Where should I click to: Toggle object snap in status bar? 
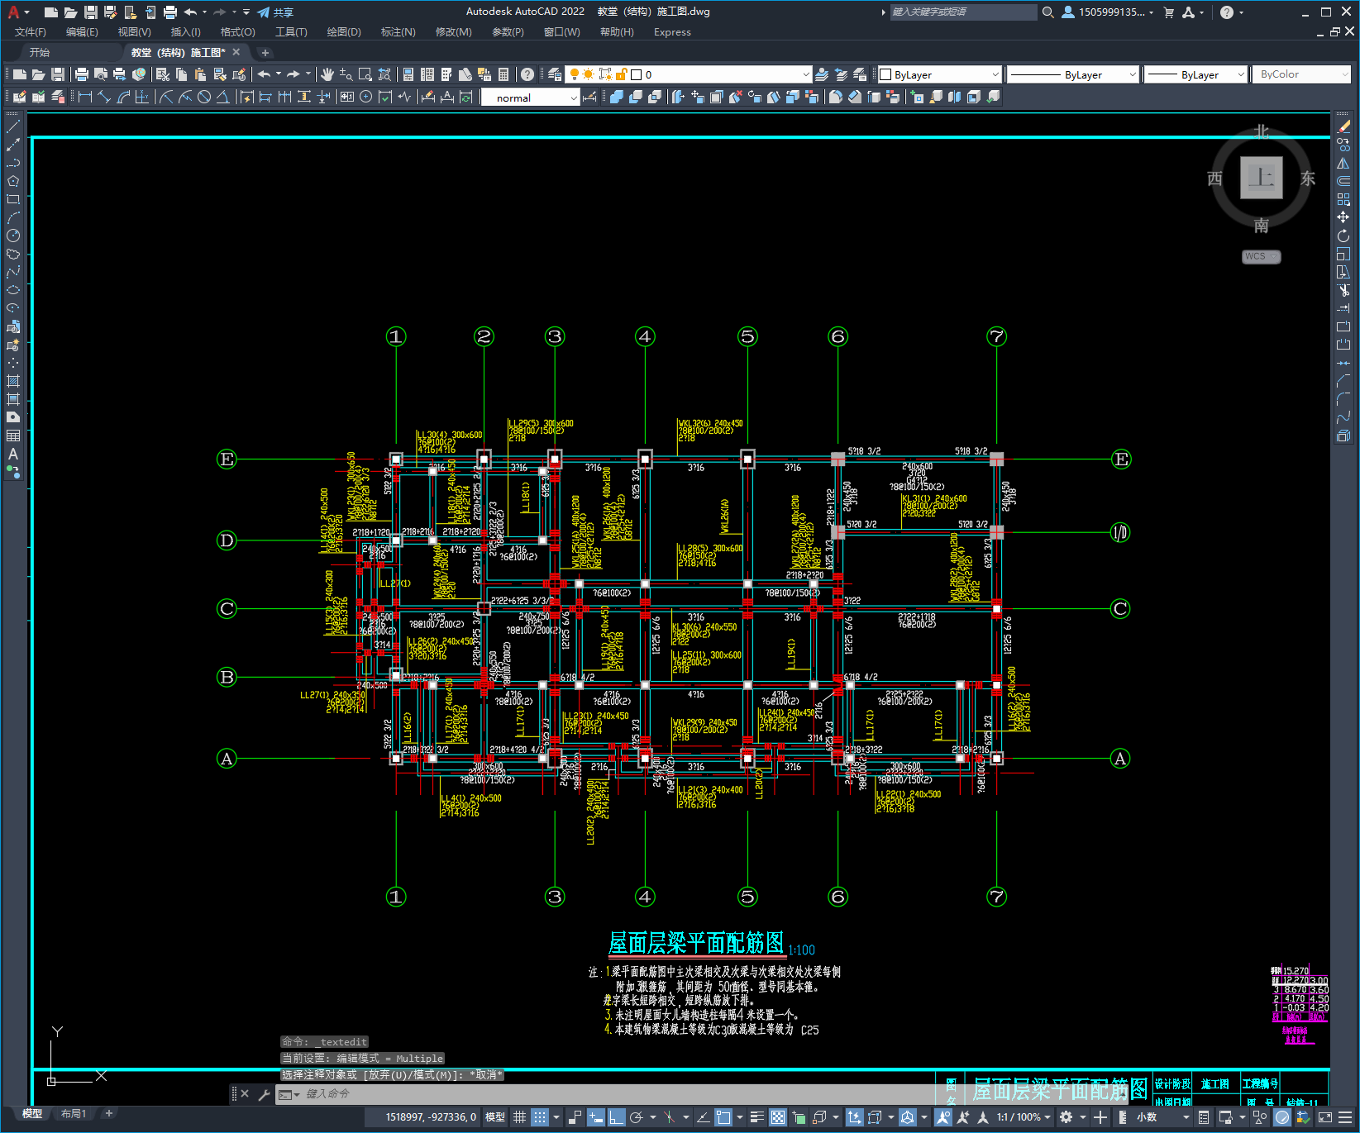pos(723,1117)
